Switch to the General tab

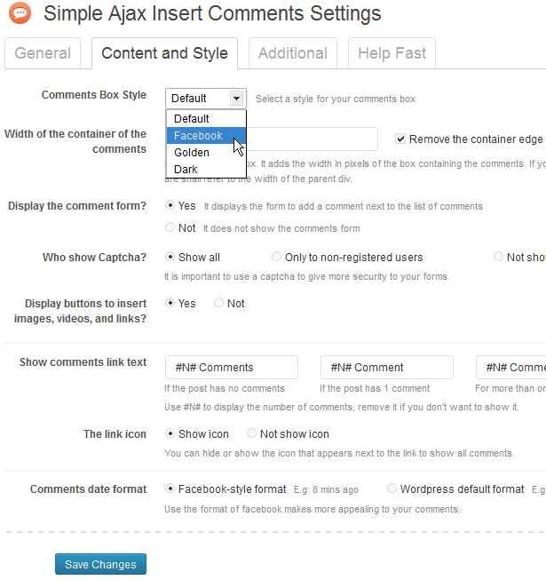tap(43, 53)
